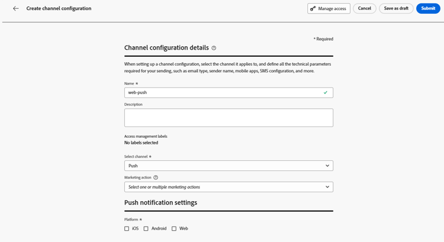Image resolution: width=444 pixels, height=242 pixels.
Task: Click the Create channel configuration title
Action: (59, 9)
